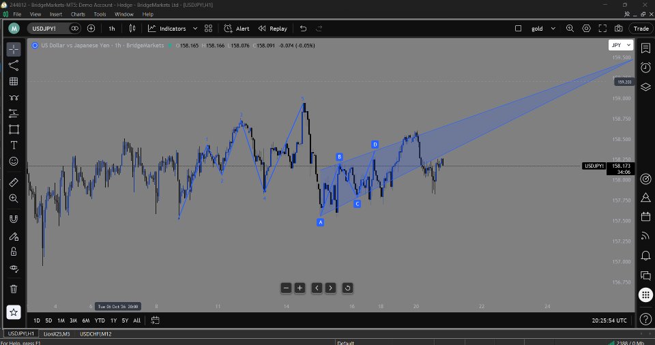Viewport: 655px width, 345px height.
Task: Open the watchlist panel icon
Action: (x=645, y=48)
